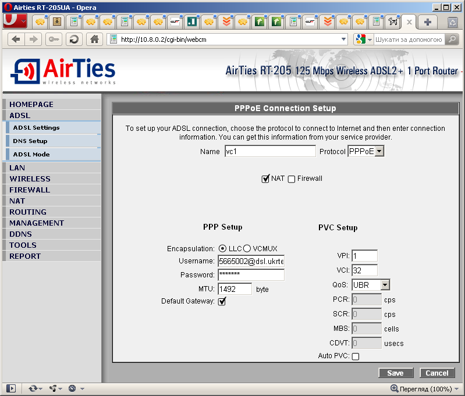This screenshot has height=396, width=465.
Task: Open the NAT menu item in the sidebar
Action: point(52,201)
